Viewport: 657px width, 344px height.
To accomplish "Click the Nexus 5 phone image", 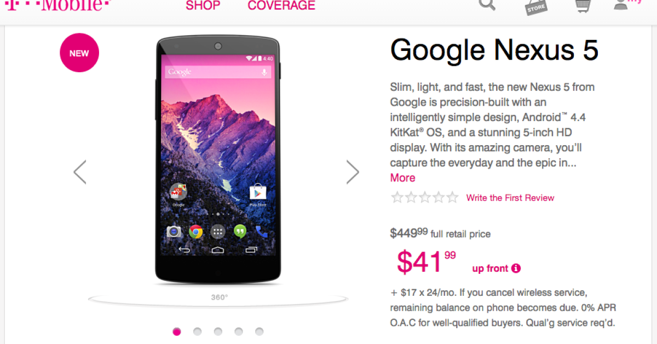I will [x=217, y=160].
